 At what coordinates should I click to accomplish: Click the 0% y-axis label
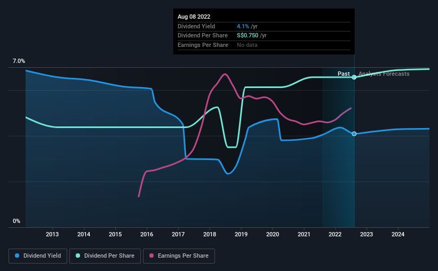pos(17,221)
